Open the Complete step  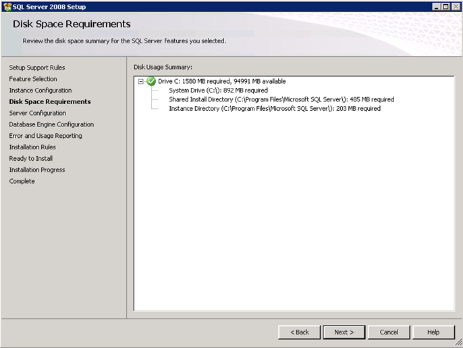22,181
